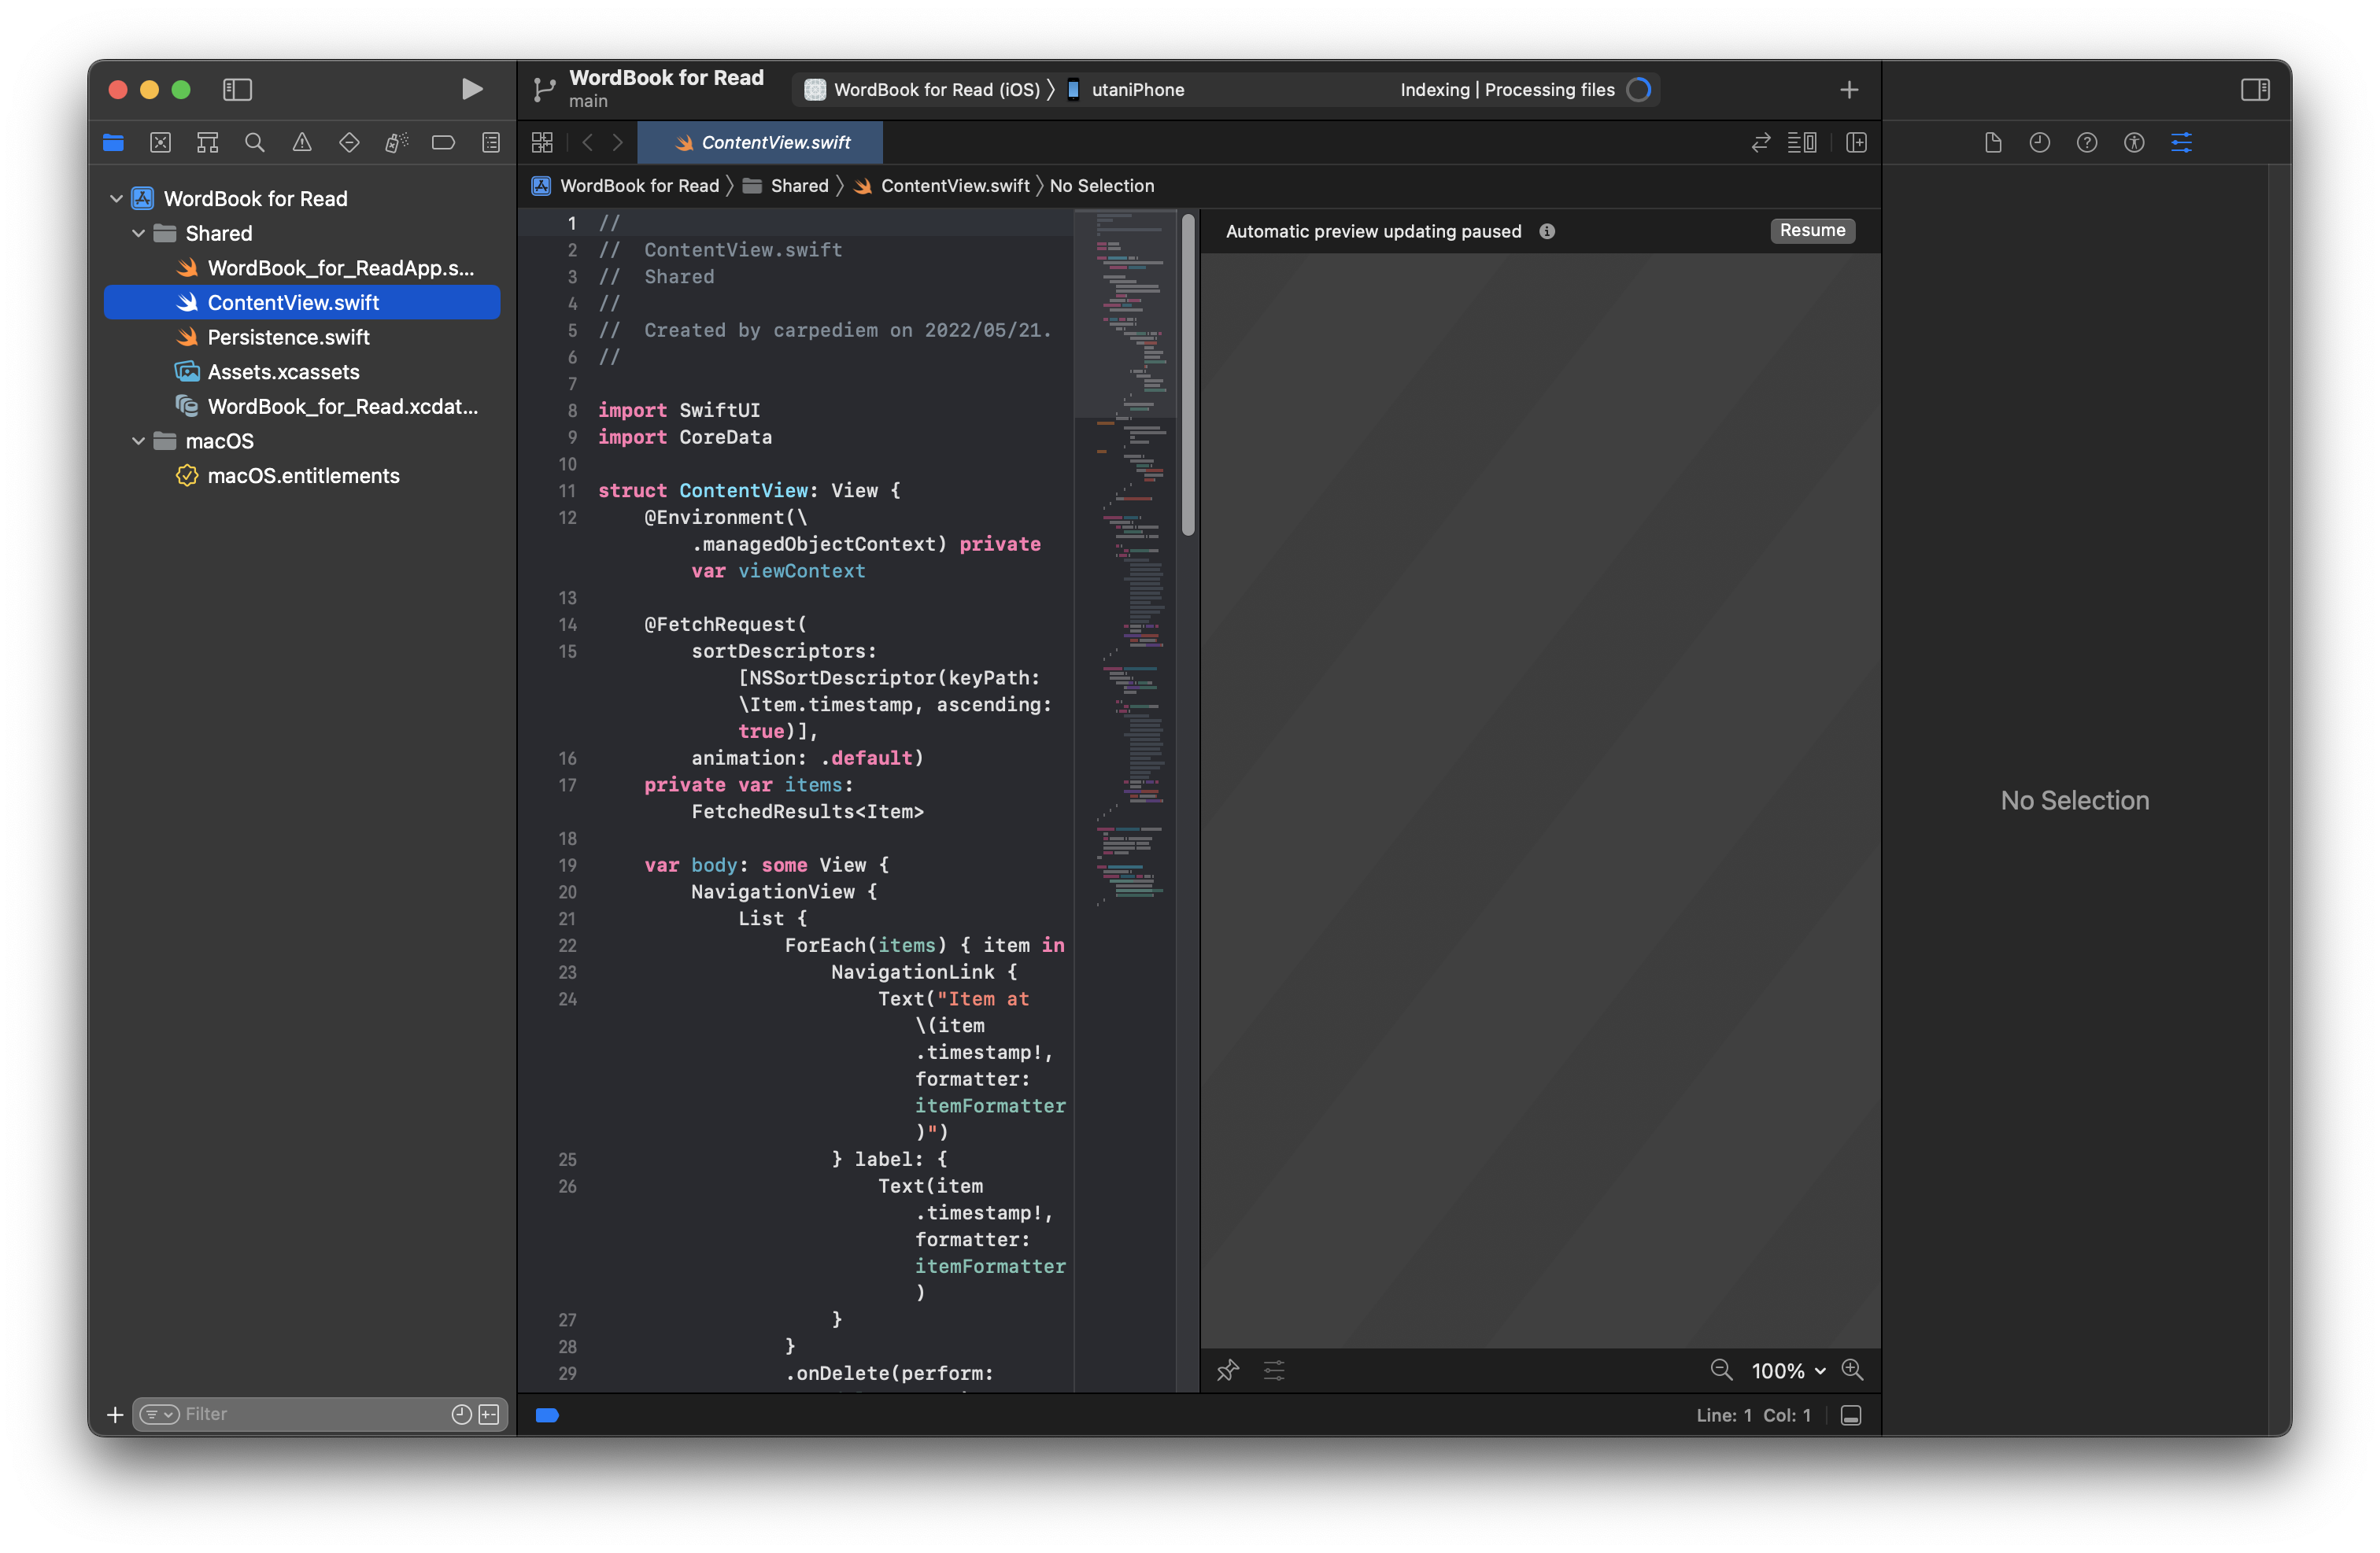Collapse the WordBook for Read project

(116, 199)
